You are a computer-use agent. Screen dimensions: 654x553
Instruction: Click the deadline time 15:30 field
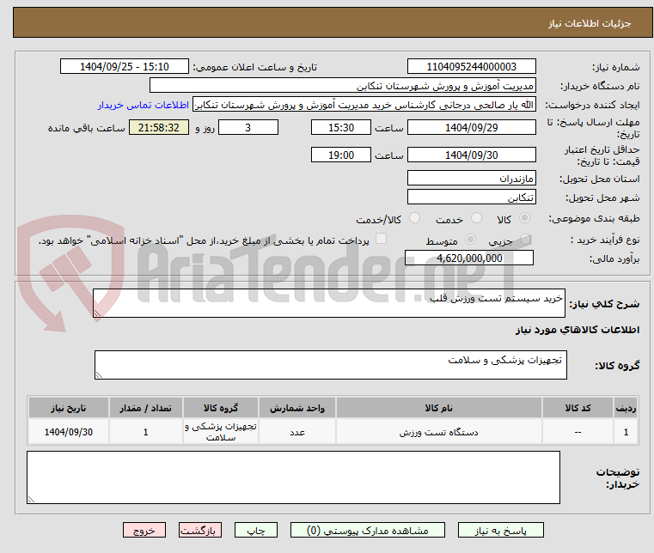341,128
